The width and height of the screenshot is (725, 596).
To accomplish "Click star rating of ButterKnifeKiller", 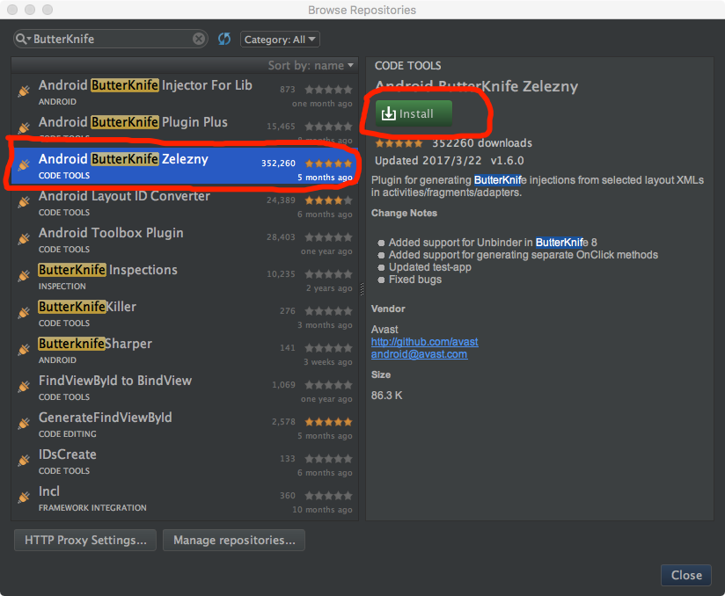I will [328, 311].
